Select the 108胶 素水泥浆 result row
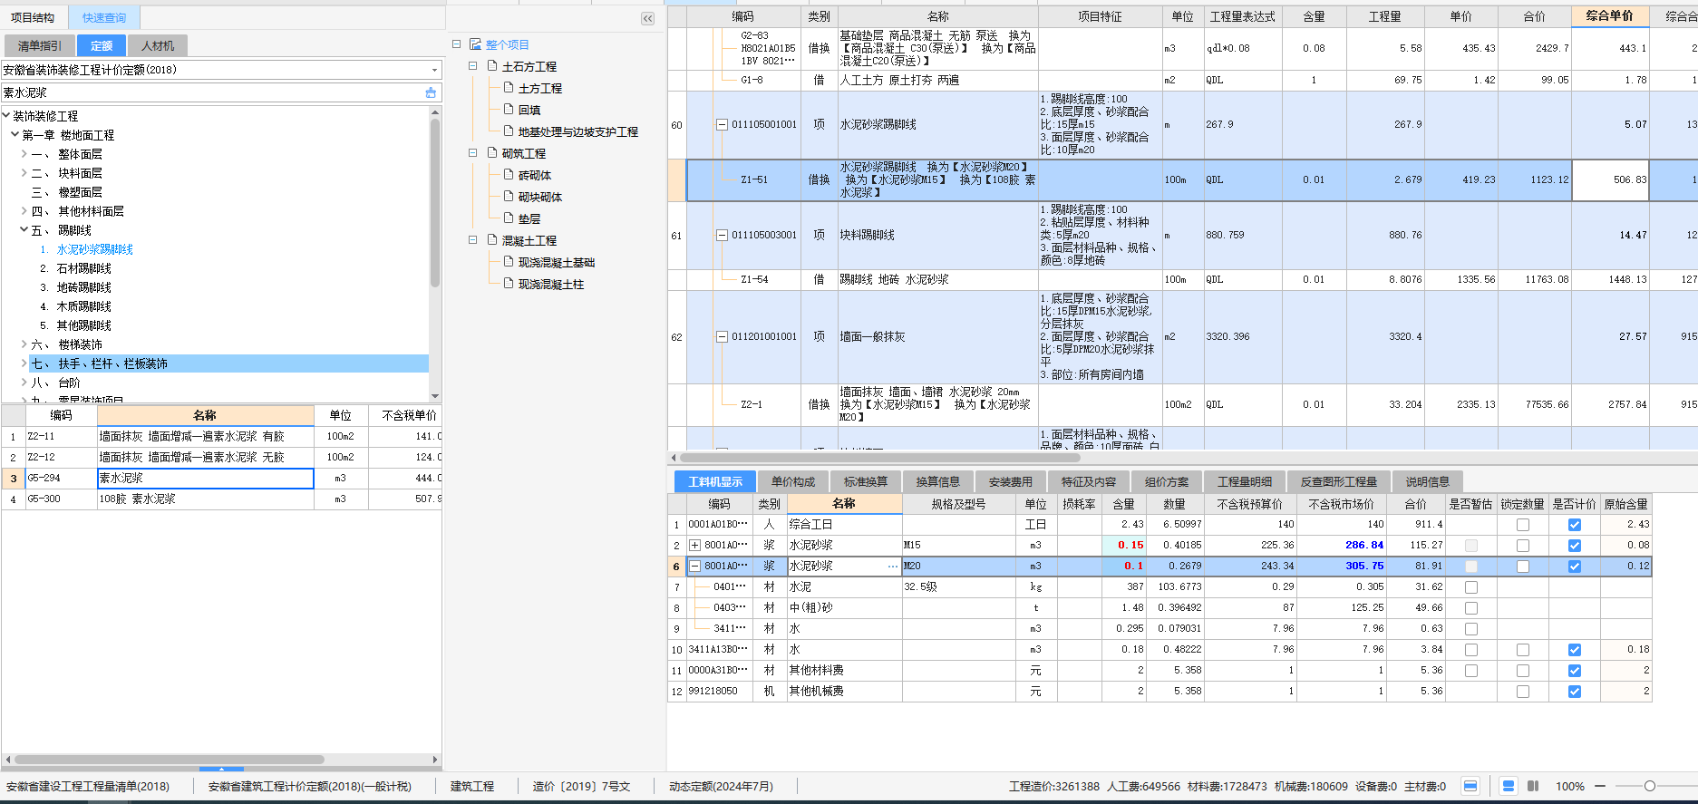The width and height of the screenshot is (1698, 804). pos(221,499)
